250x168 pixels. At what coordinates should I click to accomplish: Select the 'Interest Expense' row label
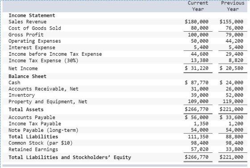coord(32,48)
